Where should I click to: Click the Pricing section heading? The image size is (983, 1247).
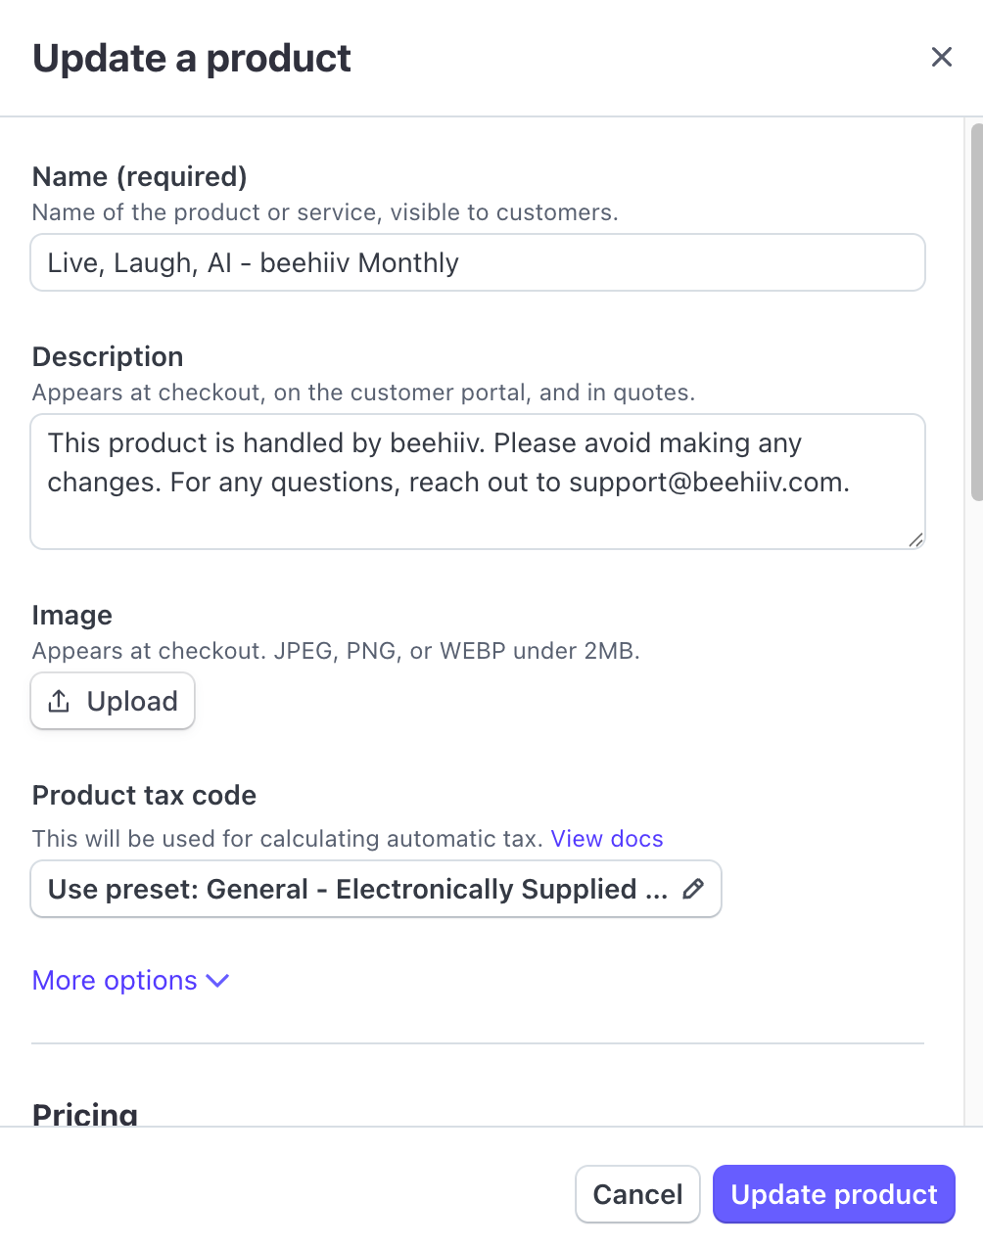pyautogui.click(x=85, y=1114)
